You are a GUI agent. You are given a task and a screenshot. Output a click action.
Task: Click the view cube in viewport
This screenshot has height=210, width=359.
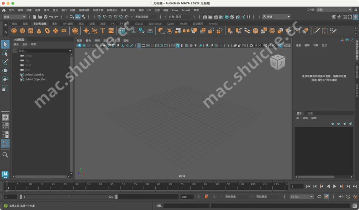click(x=277, y=62)
